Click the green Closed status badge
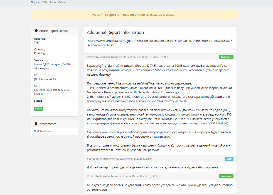Image resolution: width=273 pixels, height=195 pixels. [38, 109]
